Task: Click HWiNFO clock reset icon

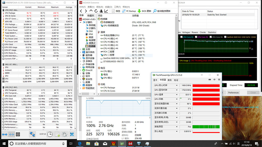Action: [50, 134]
